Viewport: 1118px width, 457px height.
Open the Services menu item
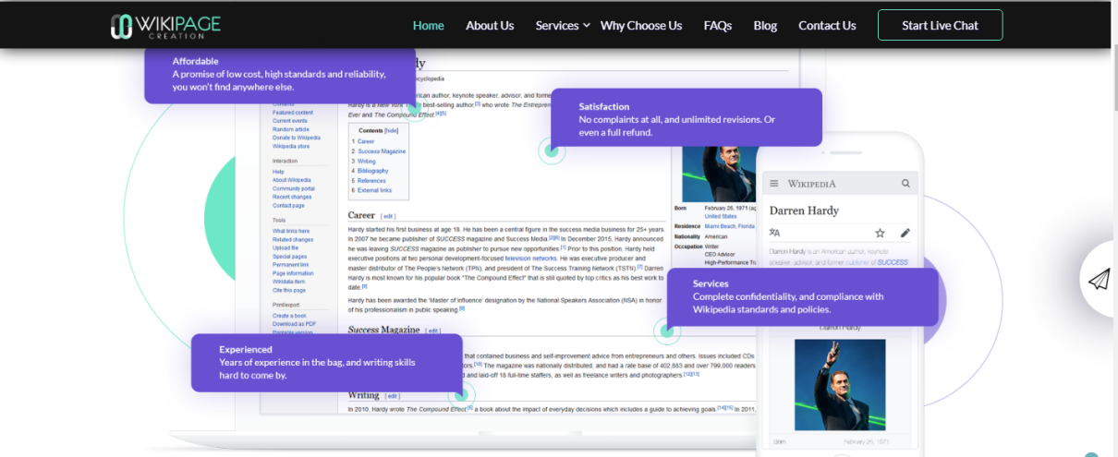click(x=557, y=26)
